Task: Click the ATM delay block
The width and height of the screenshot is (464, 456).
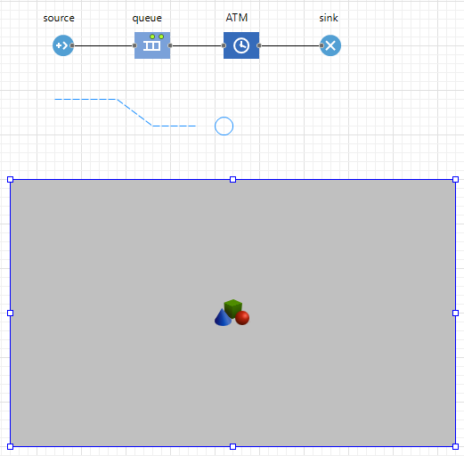Action: click(241, 45)
